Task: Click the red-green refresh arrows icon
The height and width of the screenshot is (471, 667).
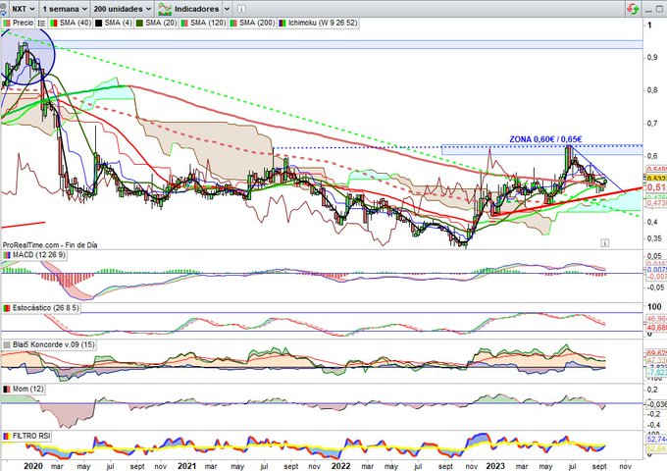Action: coord(633,9)
